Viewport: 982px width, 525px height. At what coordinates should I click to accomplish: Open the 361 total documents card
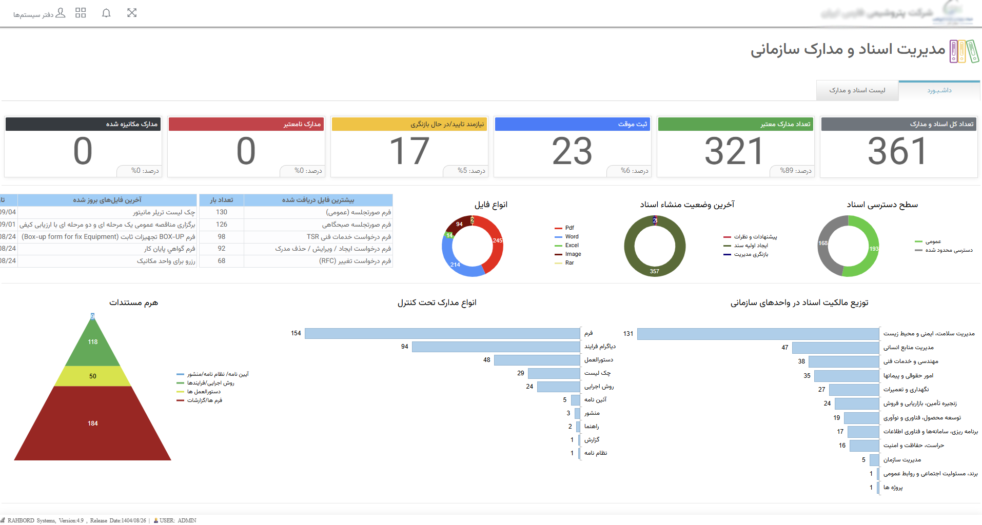899,147
